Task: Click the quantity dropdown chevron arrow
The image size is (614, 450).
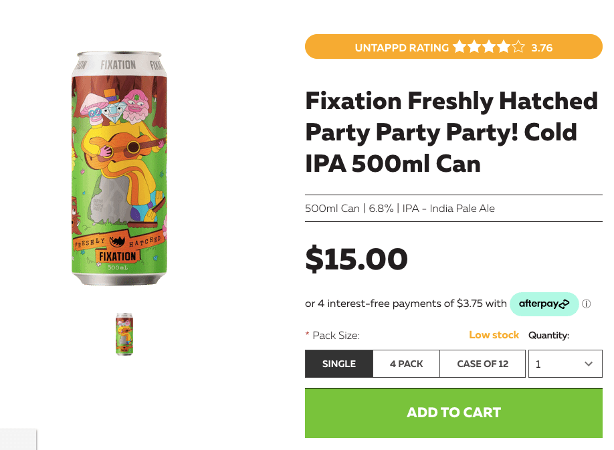Action: (x=588, y=364)
